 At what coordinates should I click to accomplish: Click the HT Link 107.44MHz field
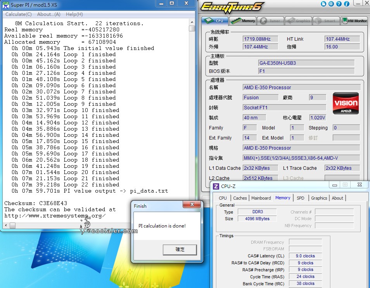click(x=342, y=39)
